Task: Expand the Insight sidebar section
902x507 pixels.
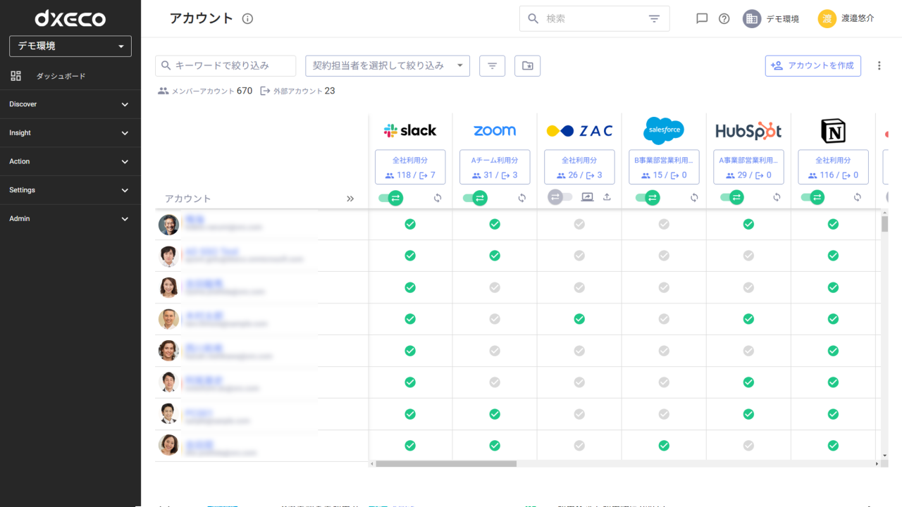Action: point(70,133)
